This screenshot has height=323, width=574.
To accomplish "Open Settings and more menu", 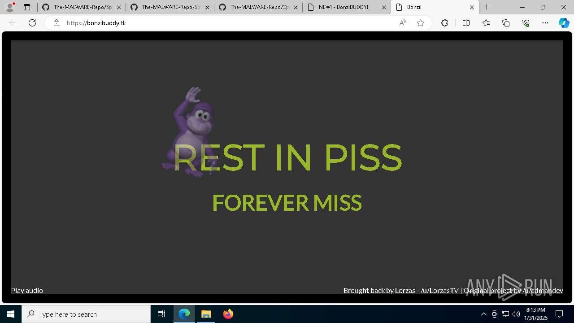I will click(x=545, y=23).
